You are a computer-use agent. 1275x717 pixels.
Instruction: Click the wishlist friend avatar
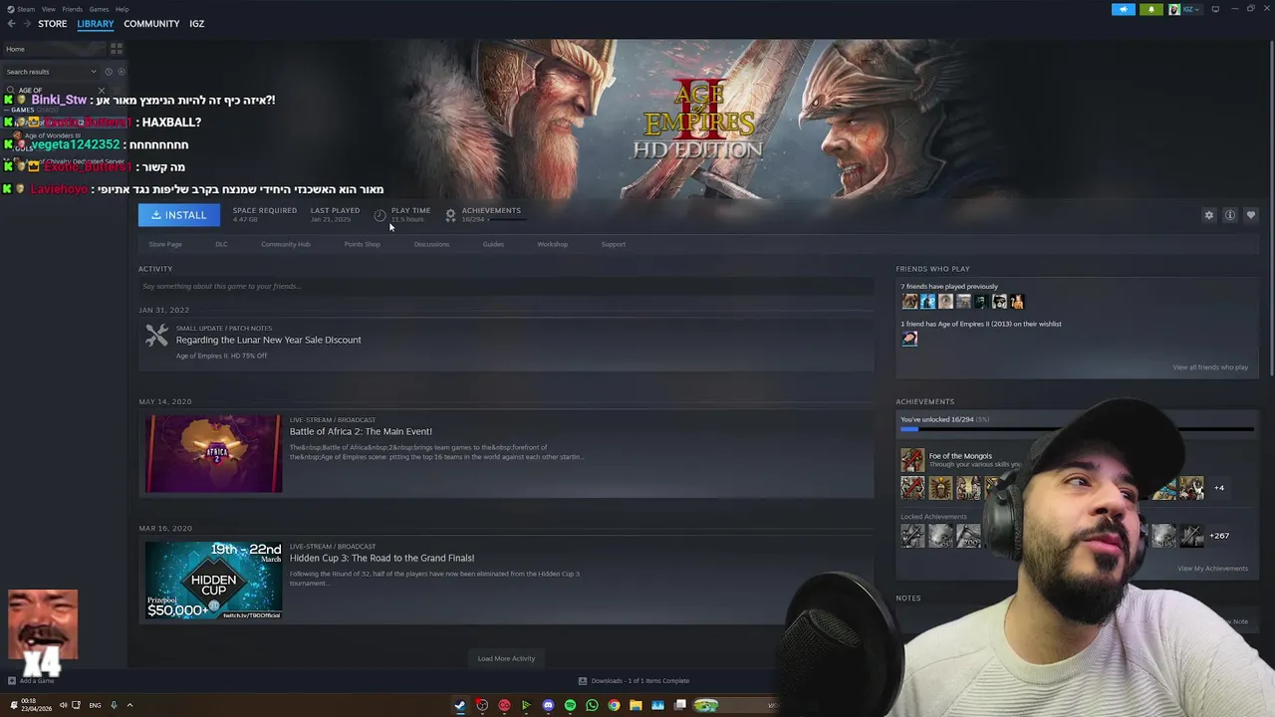(909, 339)
